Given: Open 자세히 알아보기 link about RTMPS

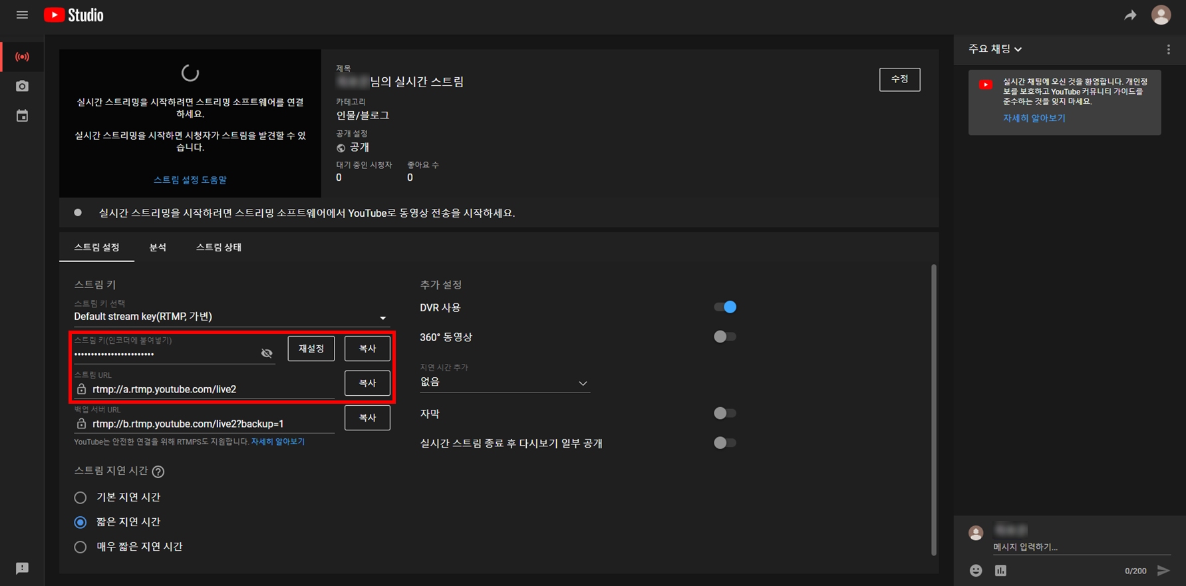Looking at the screenshot, I should click(x=278, y=442).
